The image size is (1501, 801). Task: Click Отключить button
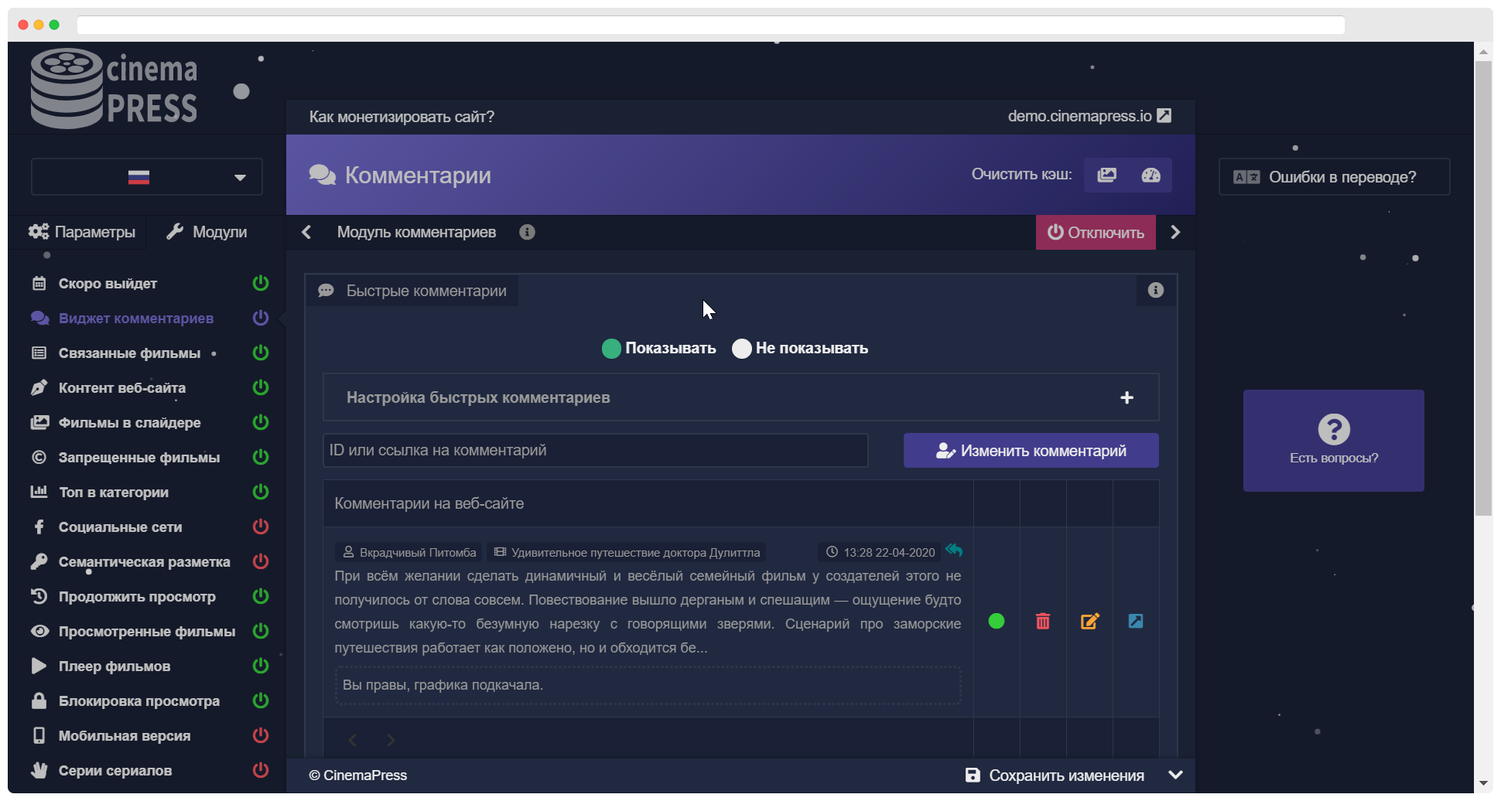pyautogui.click(x=1096, y=232)
